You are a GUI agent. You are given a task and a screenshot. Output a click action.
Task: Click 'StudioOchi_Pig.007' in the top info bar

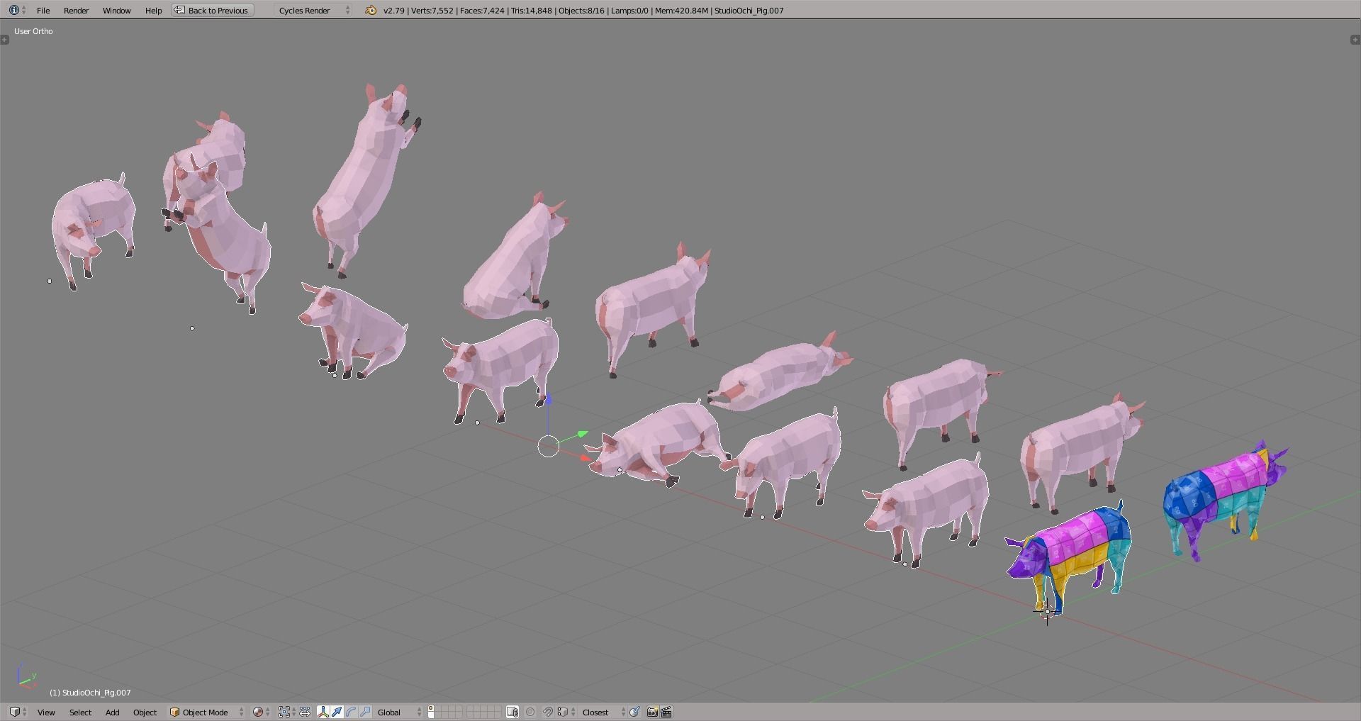pos(749,10)
